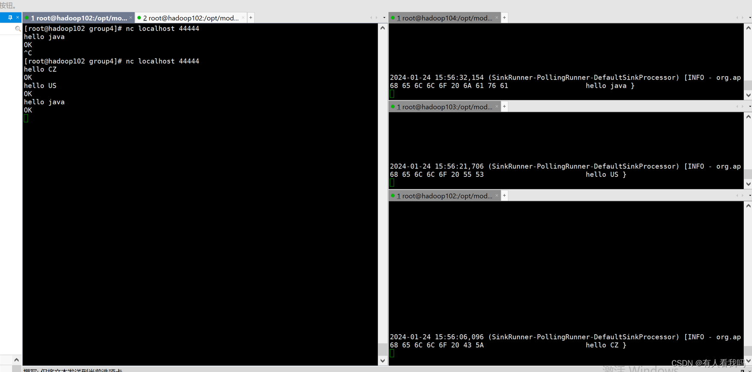Image resolution: width=752 pixels, height=372 pixels.
Task: Click the left terminal's scroll-up arrow
Action: coord(382,28)
